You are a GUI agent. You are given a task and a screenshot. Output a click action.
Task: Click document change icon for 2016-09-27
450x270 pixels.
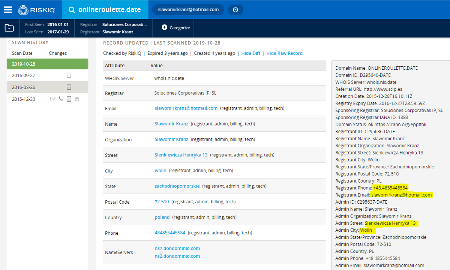pos(69,75)
